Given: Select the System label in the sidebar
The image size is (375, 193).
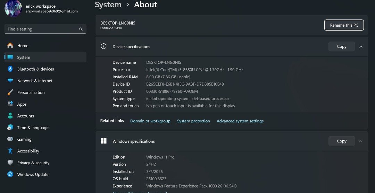Looking at the screenshot, I should click(x=24, y=58).
